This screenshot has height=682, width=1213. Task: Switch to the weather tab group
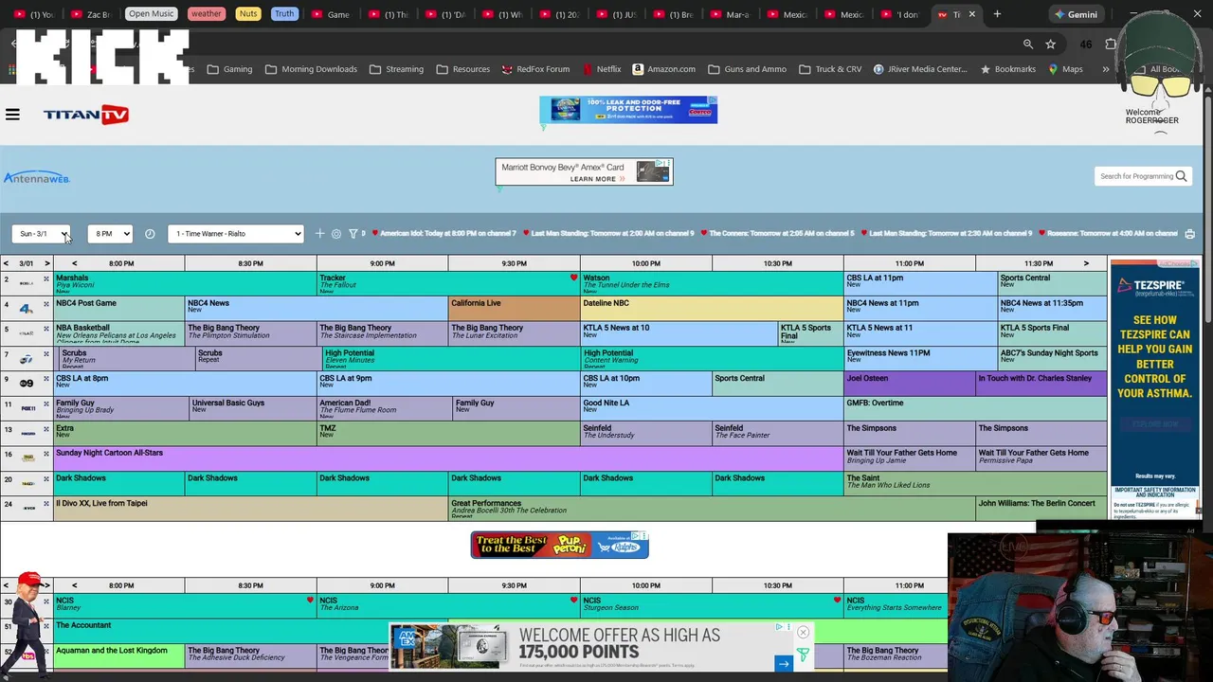click(x=206, y=14)
